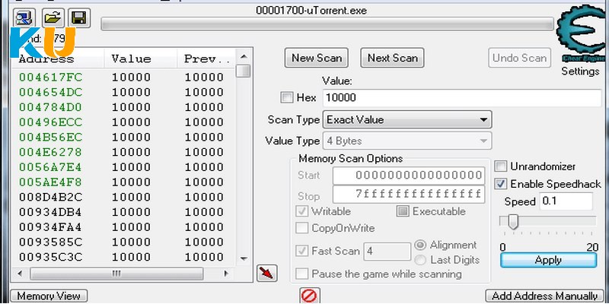This screenshot has height=304, width=609.
Task: Click the Next Scan button
Action: point(392,59)
